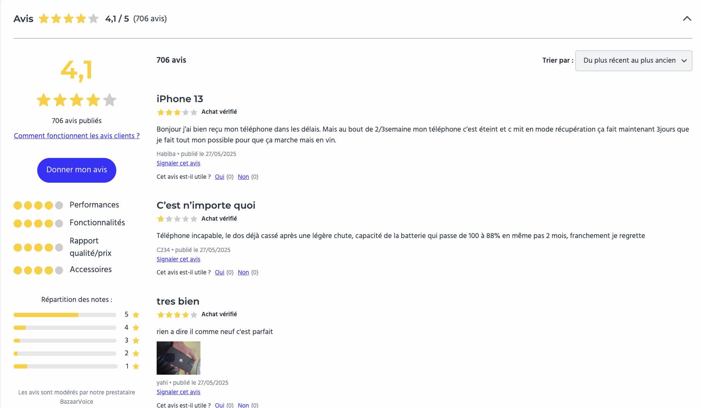Filter reviews by the 4-star rating bar
This screenshot has height=408, width=701.
[x=65, y=327]
